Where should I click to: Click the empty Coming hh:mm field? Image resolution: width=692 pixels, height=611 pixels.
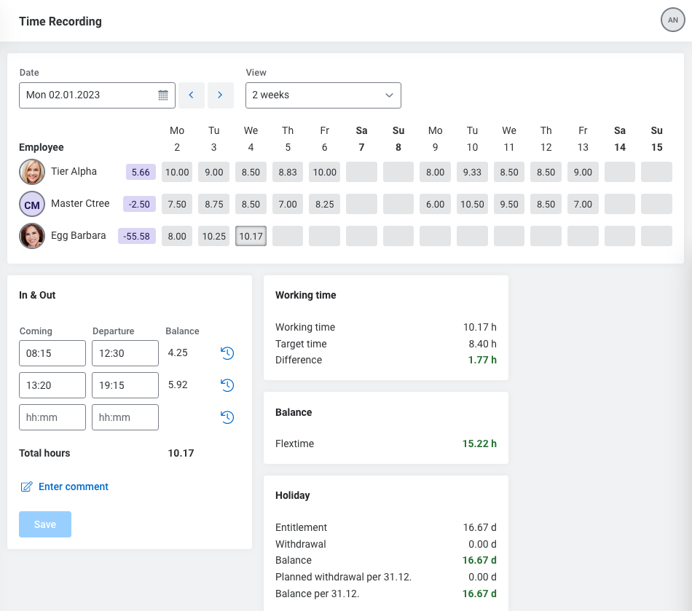52,417
